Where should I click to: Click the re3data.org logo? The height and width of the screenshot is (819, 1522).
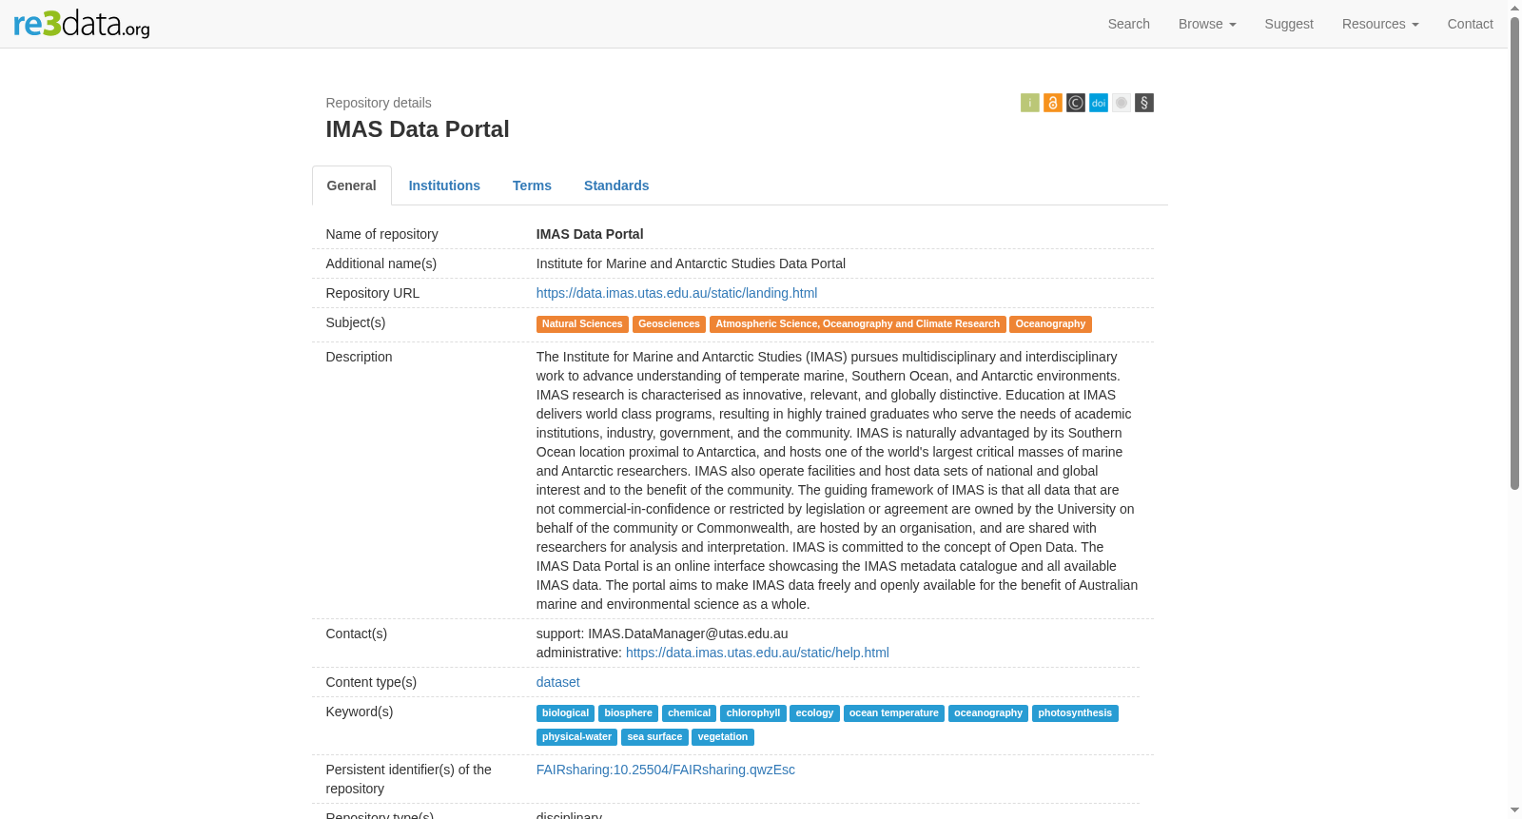pyautogui.click(x=82, y=24)
